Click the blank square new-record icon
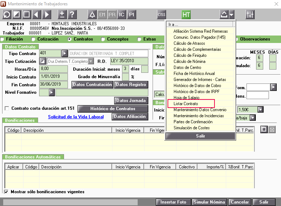Viewport: 281px width, 206px height. click(x=27, y=15)
